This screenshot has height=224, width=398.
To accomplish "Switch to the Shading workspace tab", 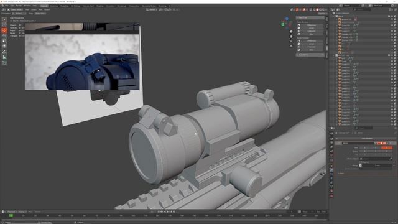I will [x=99, y=6].
